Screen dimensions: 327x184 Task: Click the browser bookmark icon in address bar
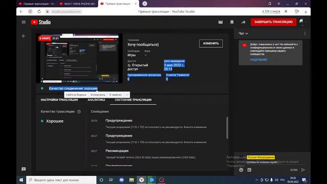click(x=286, y=11)
